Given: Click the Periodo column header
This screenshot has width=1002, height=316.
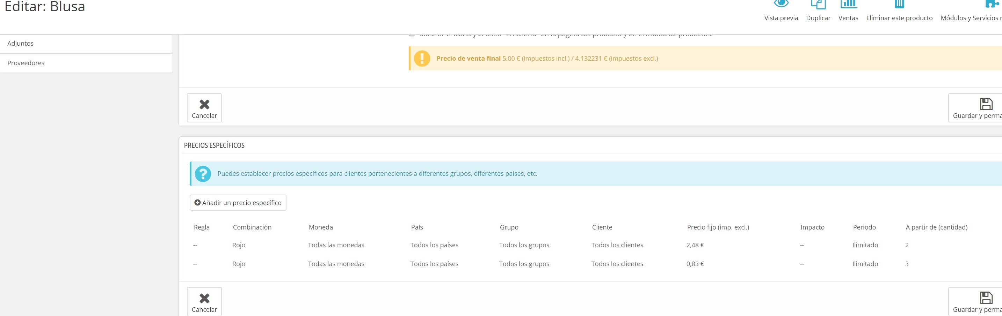Looking at the screenshot, I should click(864, 227).
